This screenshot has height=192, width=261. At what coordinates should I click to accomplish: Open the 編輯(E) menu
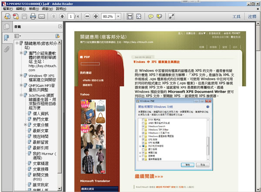[x=21, y=9]
